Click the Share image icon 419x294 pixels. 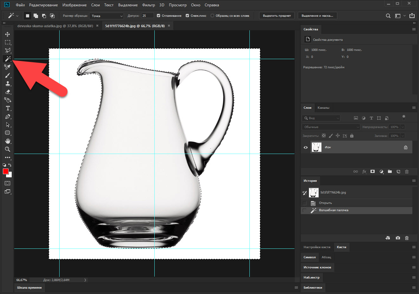(412, 15)
